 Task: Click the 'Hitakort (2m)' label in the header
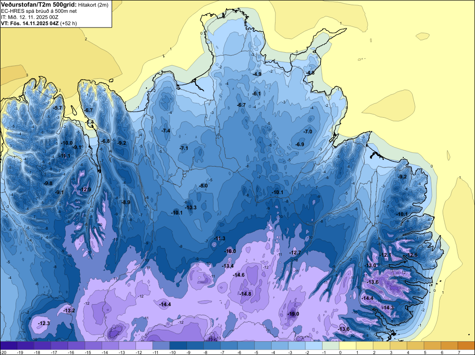pos(93,5)
